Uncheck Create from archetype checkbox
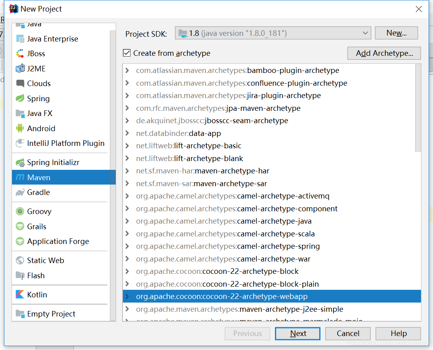This screenshot has width=433, height=350. pos(127,53)
